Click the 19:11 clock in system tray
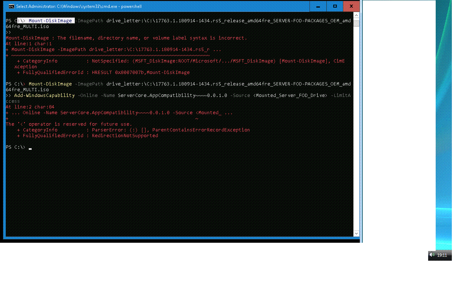Viewport: 463px width, 293px height. click(442, 255)
